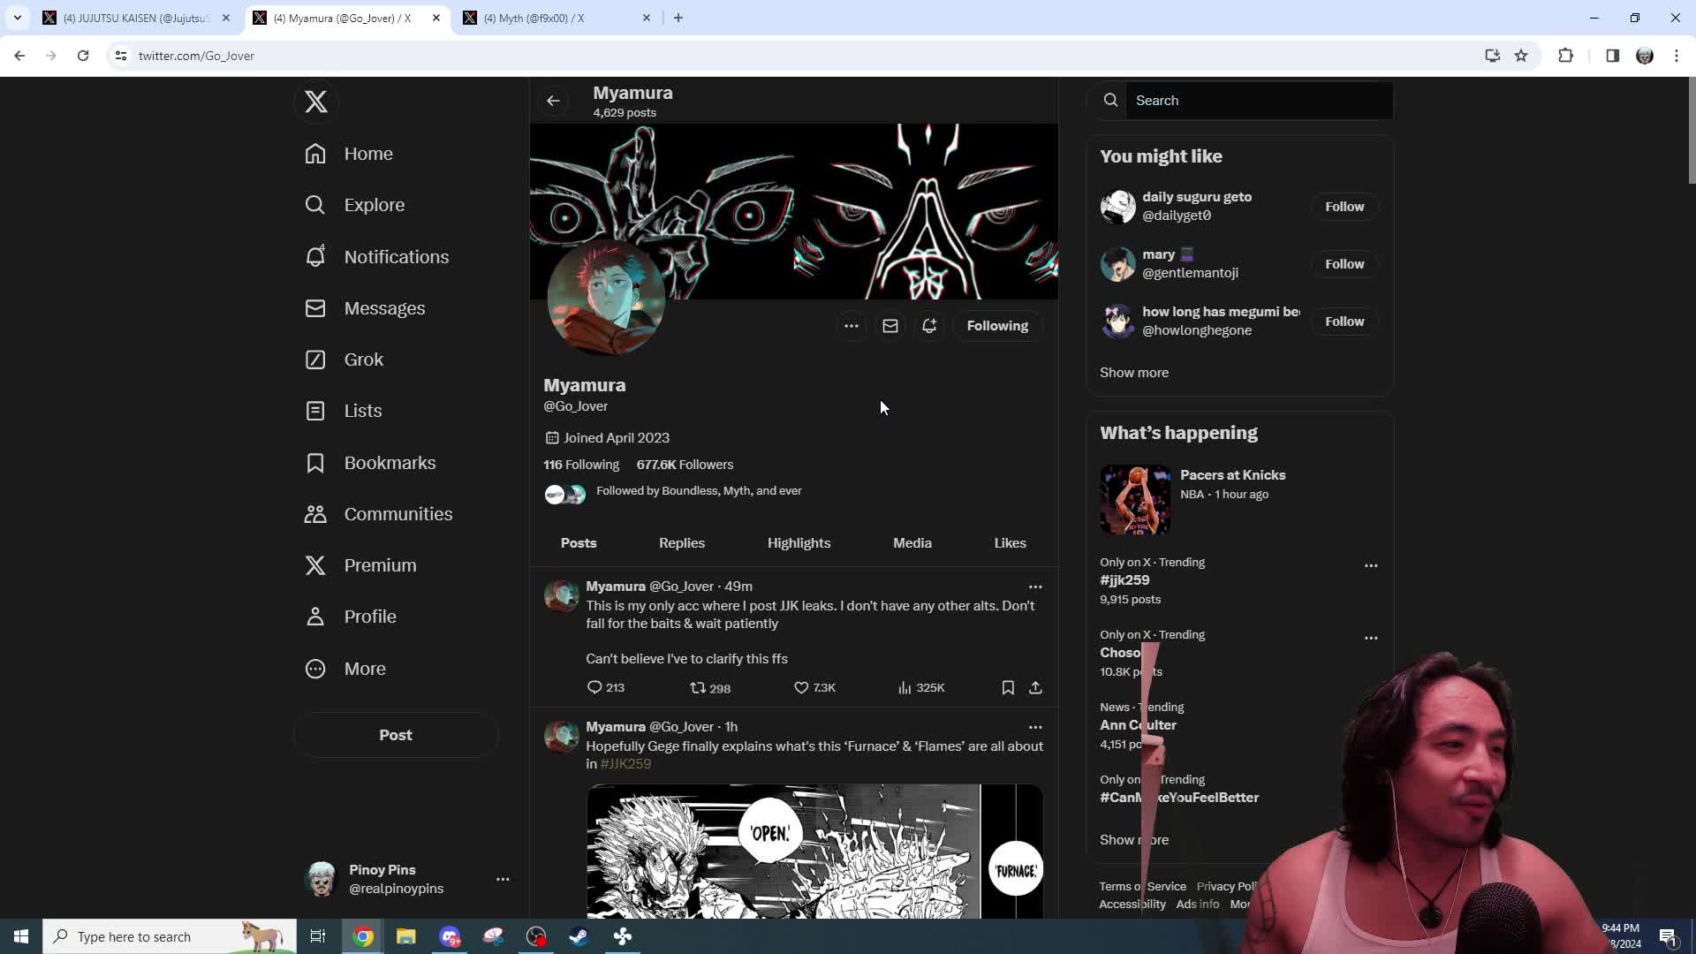Open Steam from taskbar
The image size is (1696, 954).
579,936
